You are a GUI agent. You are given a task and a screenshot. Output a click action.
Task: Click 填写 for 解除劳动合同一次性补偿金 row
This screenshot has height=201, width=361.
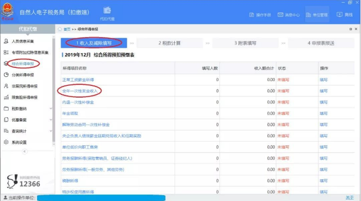pyautogui.click(x=324, y=125)
